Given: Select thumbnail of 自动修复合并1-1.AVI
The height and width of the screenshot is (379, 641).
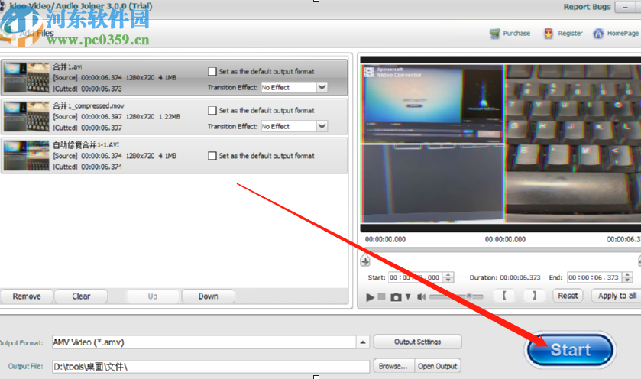Looking at the screenshot, I should point(27,156).
